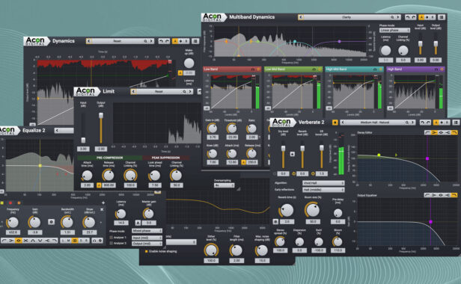Toggle High Band bypass button

pos(442,70)
